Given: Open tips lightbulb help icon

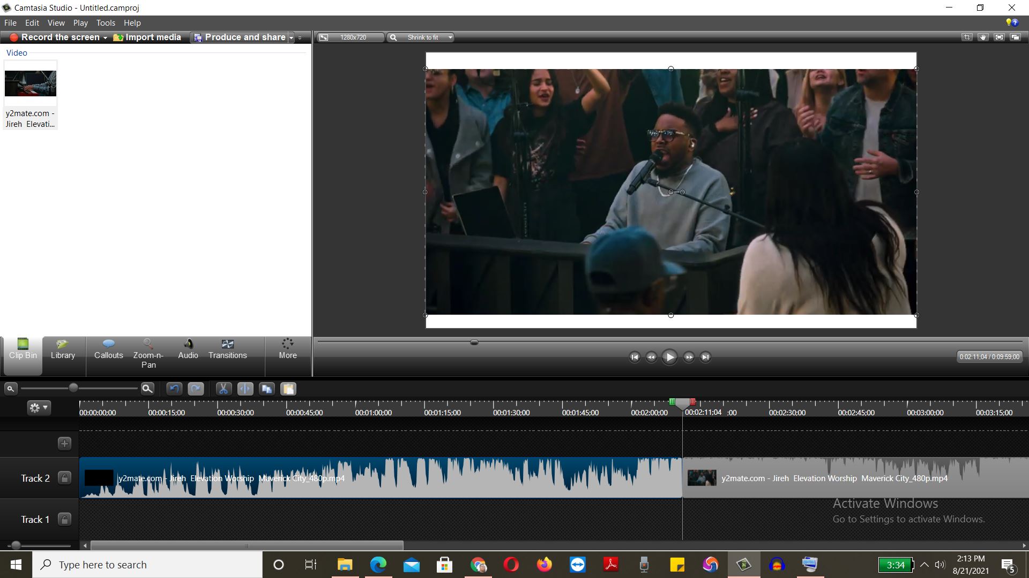Looking at the screenshot, I should (x=1012, y=22).
